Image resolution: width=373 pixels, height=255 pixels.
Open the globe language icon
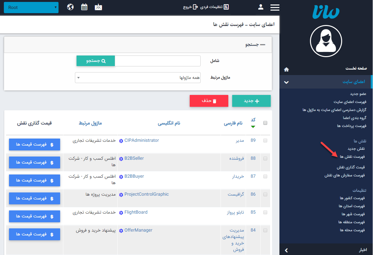tap(70, 6)
